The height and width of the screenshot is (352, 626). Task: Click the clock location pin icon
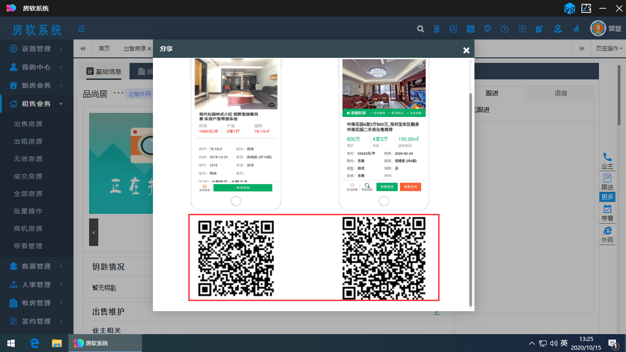(x=488, y=29)
